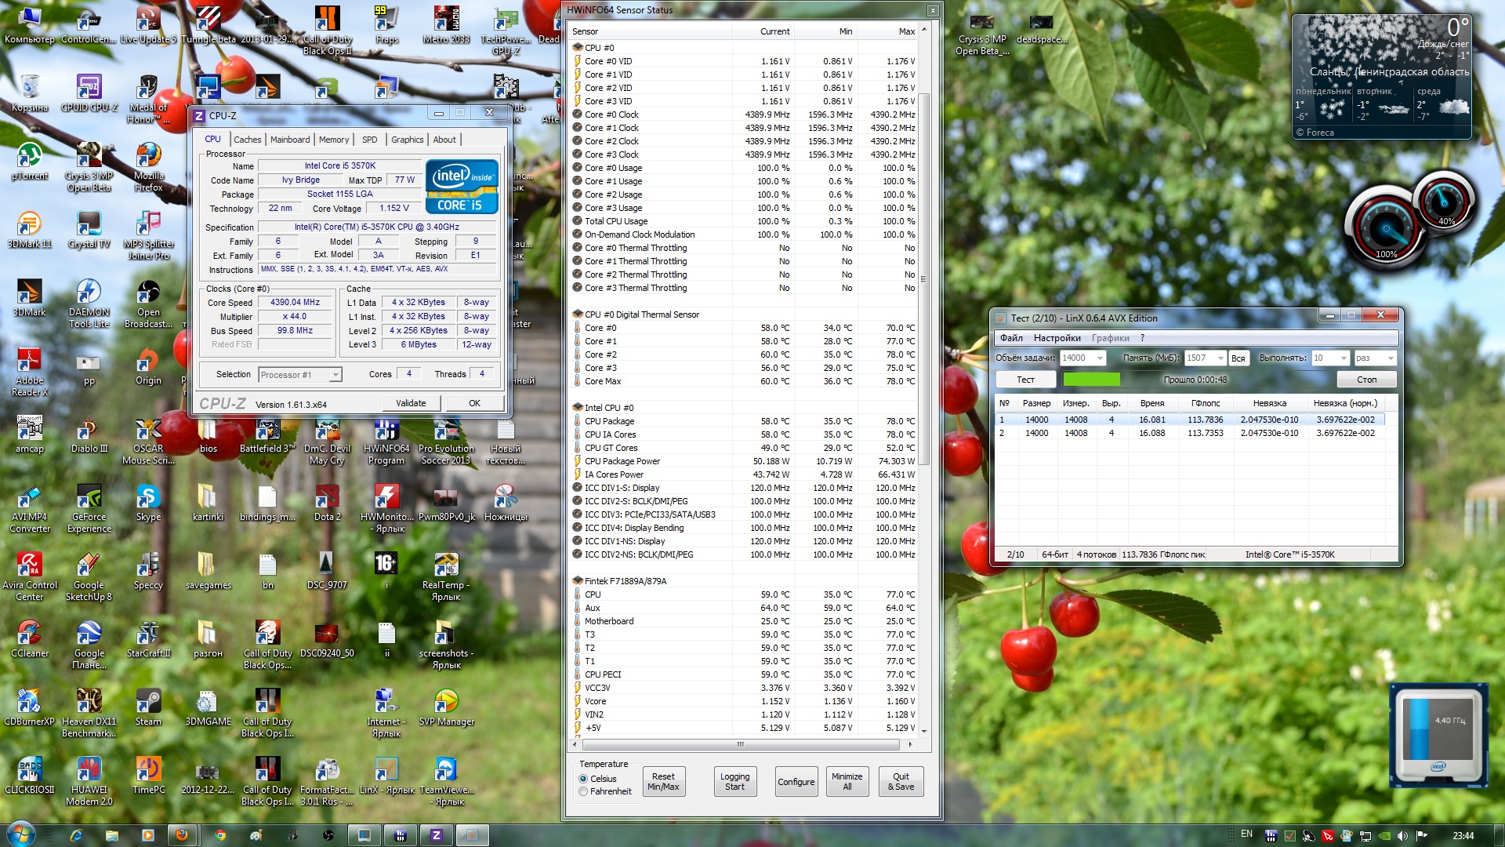
Task: Click the Firefox icon in the taskbar
Action: pos(181,835)
